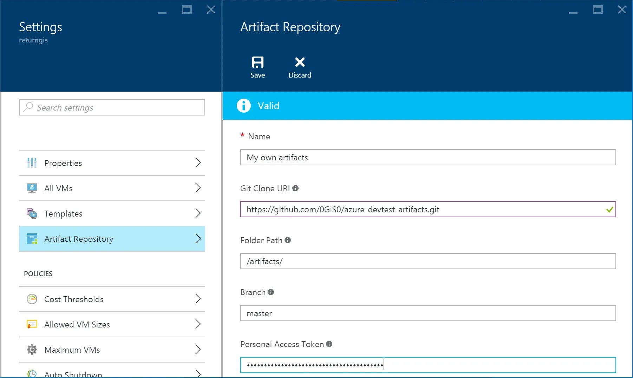Image resolution: width=633 pixels, height=378 pixels.
Task: Expand the Allowed VM Sizes chevron
Action: point(198,324)
